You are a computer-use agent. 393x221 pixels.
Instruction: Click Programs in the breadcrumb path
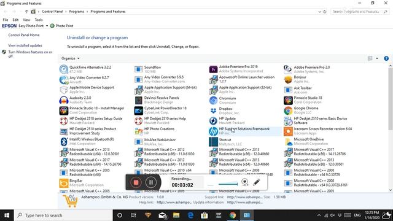tap(76, 12)
